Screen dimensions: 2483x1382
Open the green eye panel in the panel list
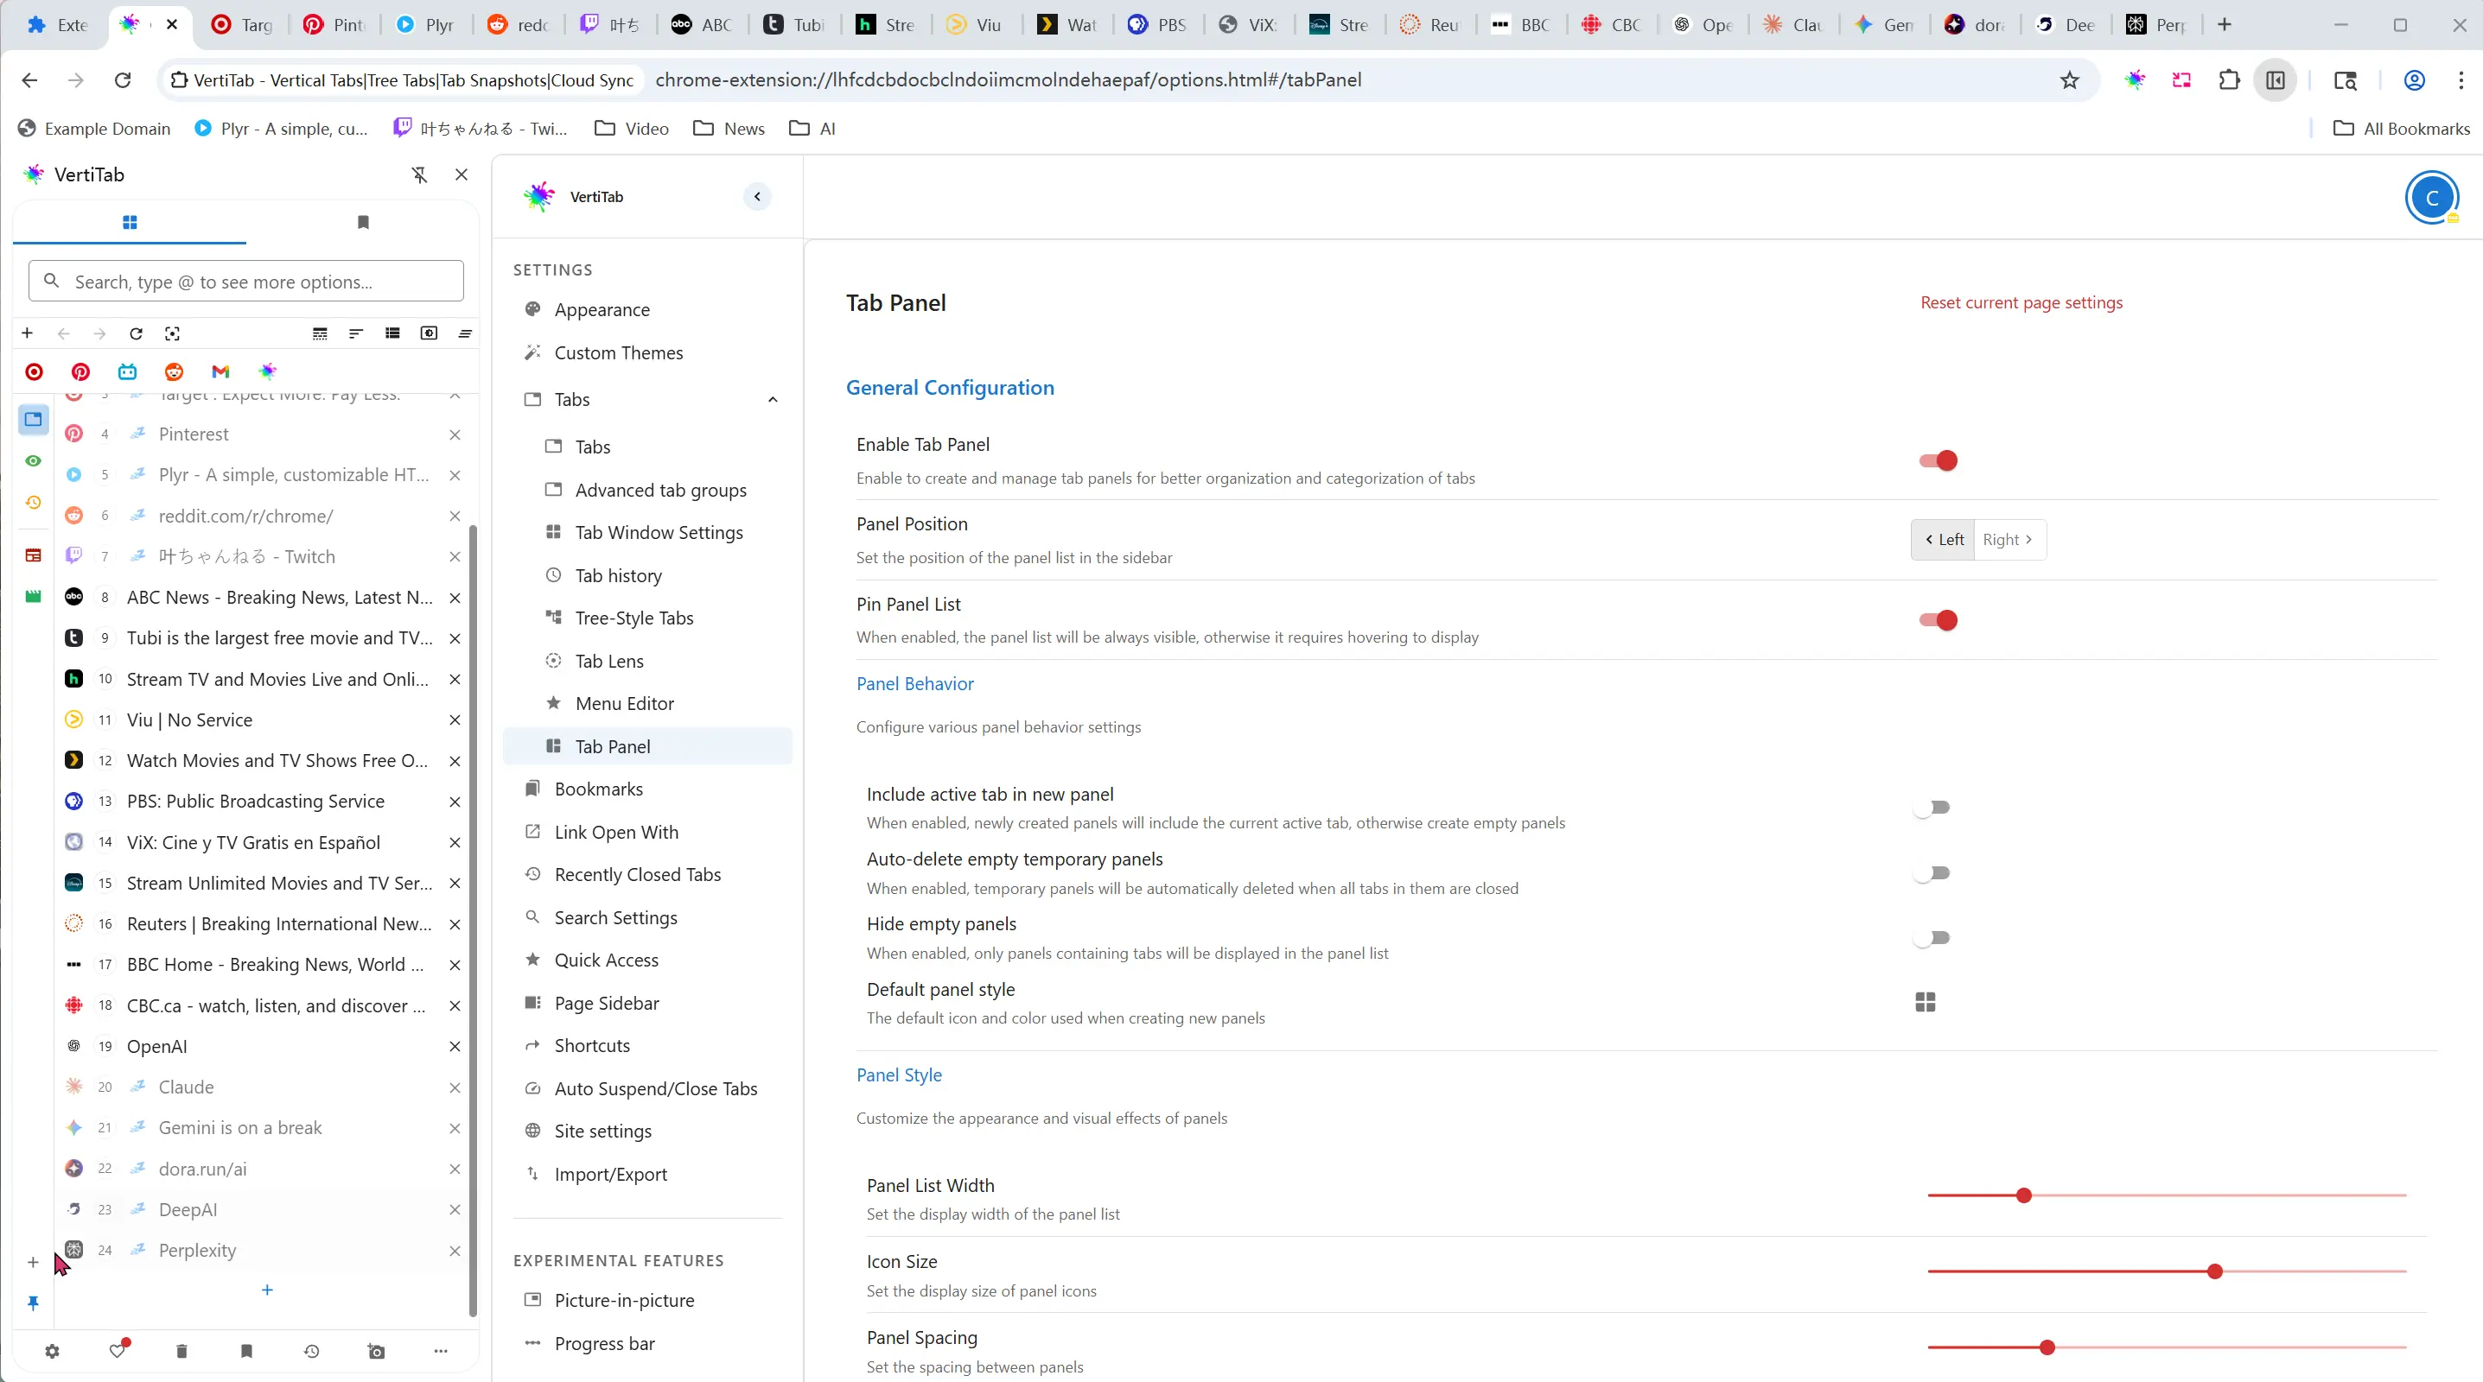pos(34,460)
